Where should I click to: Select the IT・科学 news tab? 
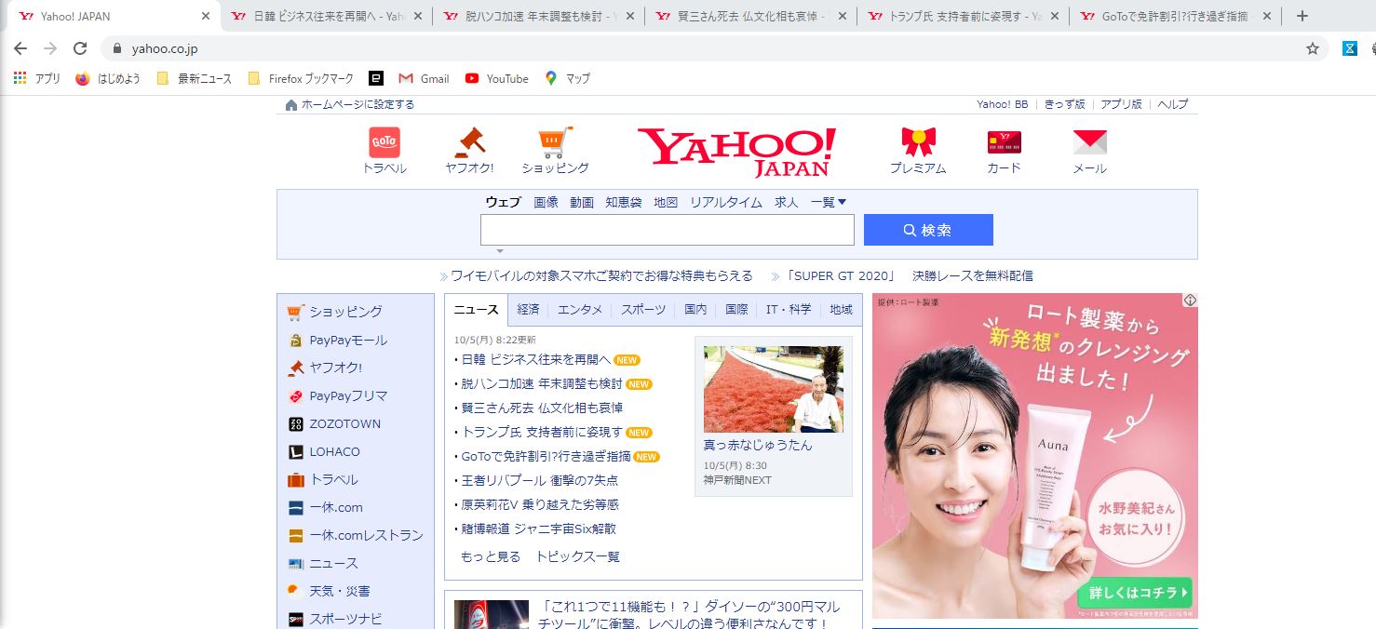[x=789, y=310]
